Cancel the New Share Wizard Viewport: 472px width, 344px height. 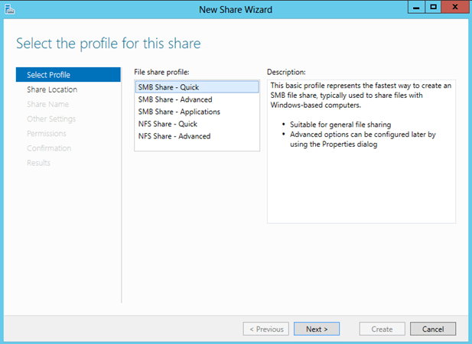tap(433, 329)
